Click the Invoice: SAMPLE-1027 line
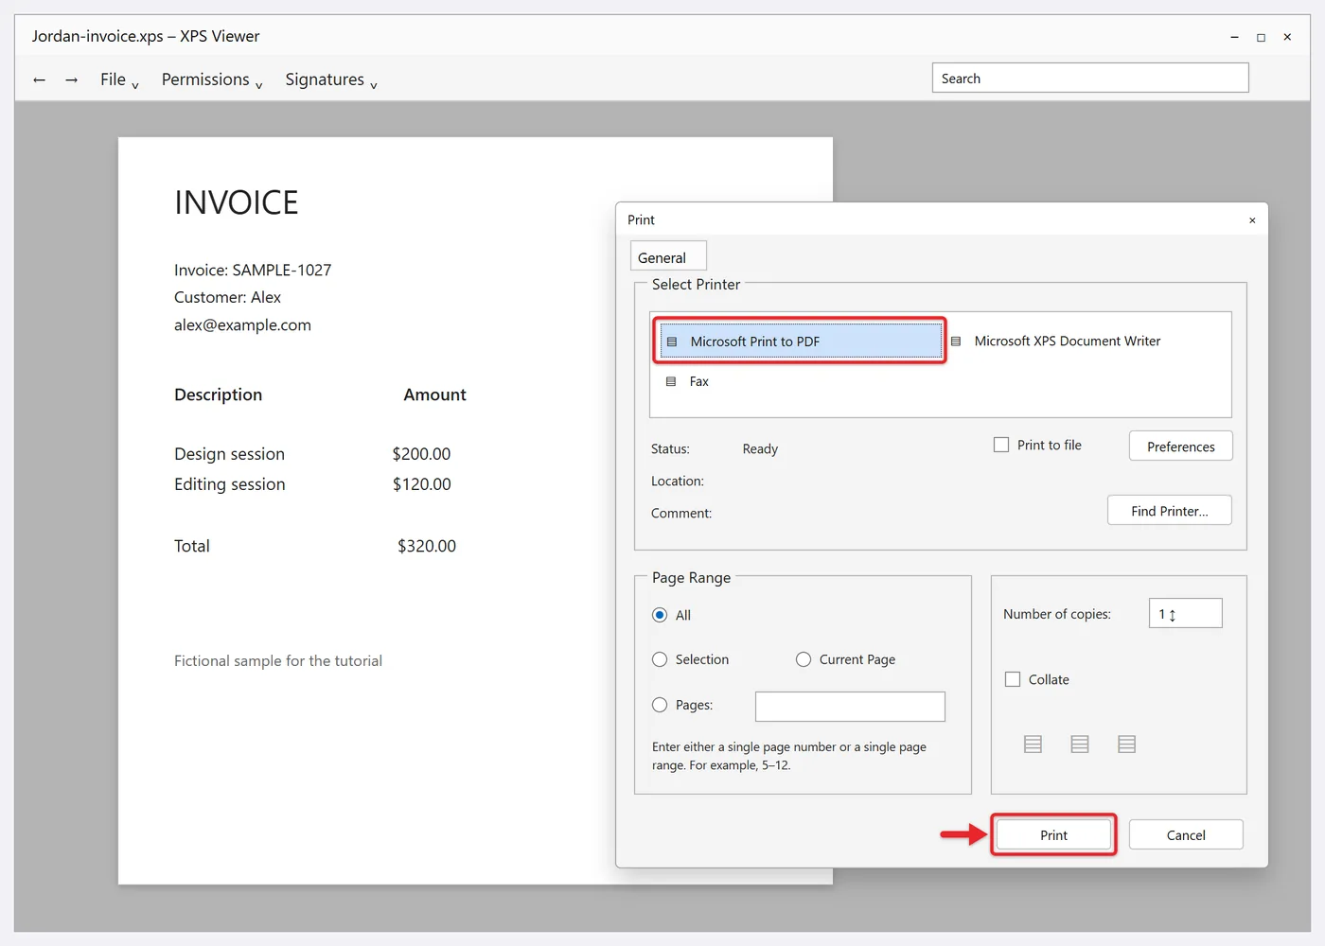 [253, 270]
